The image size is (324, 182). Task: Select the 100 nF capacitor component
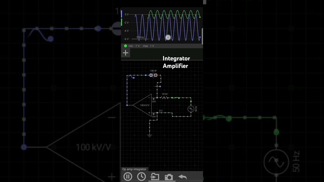coord(153,75)
